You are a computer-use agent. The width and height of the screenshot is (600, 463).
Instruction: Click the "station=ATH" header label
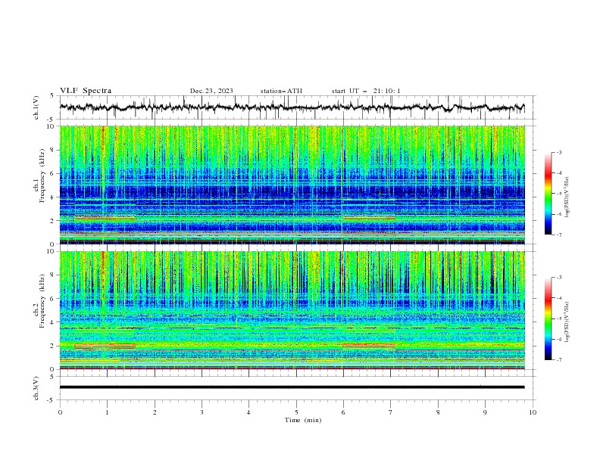tap(281, 91)
